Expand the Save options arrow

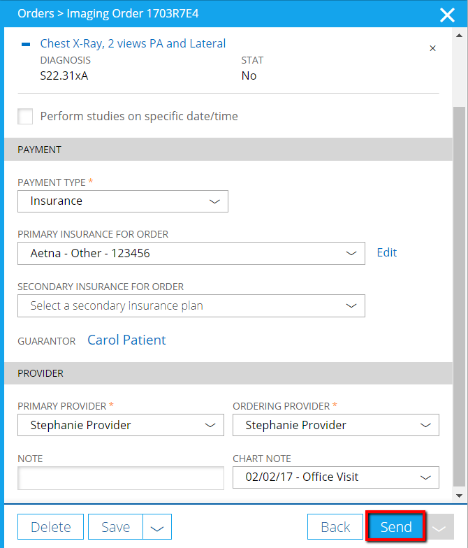(157, 528)
